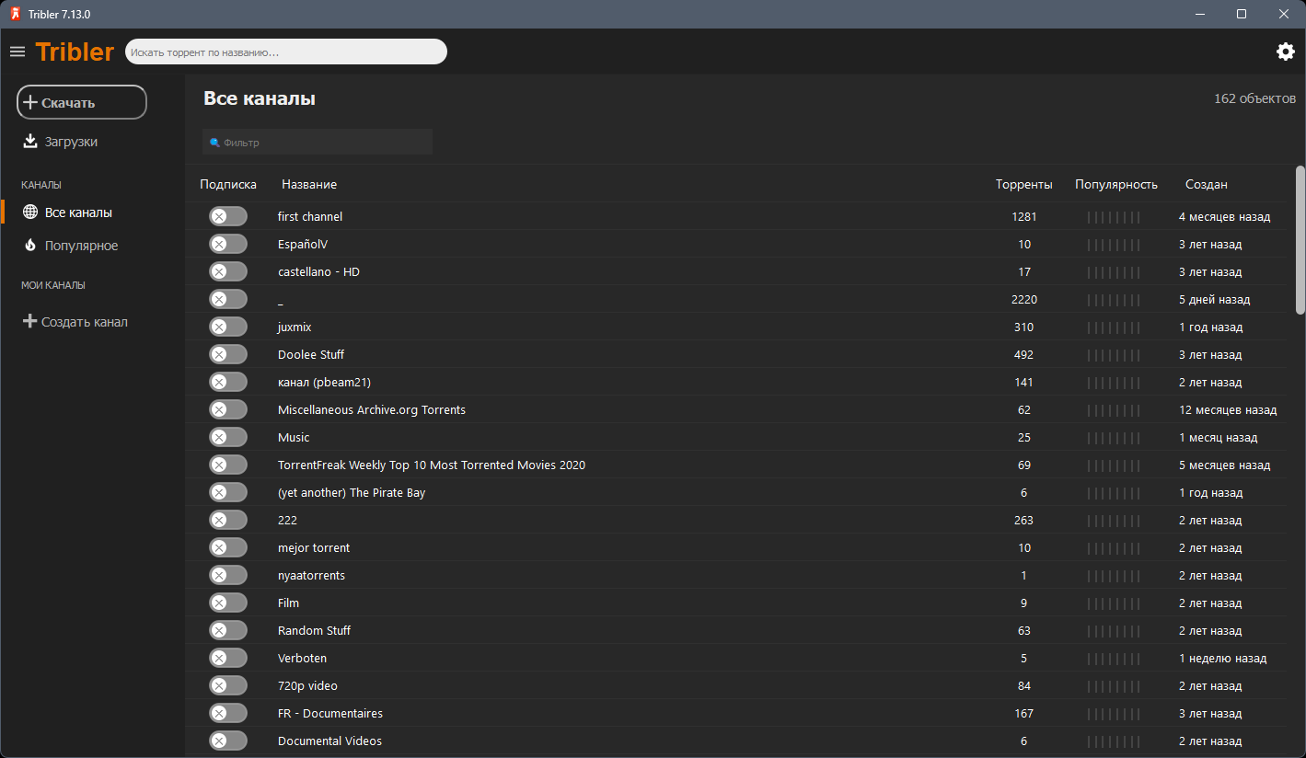Open settings via the gear icon

point(1286,52)
